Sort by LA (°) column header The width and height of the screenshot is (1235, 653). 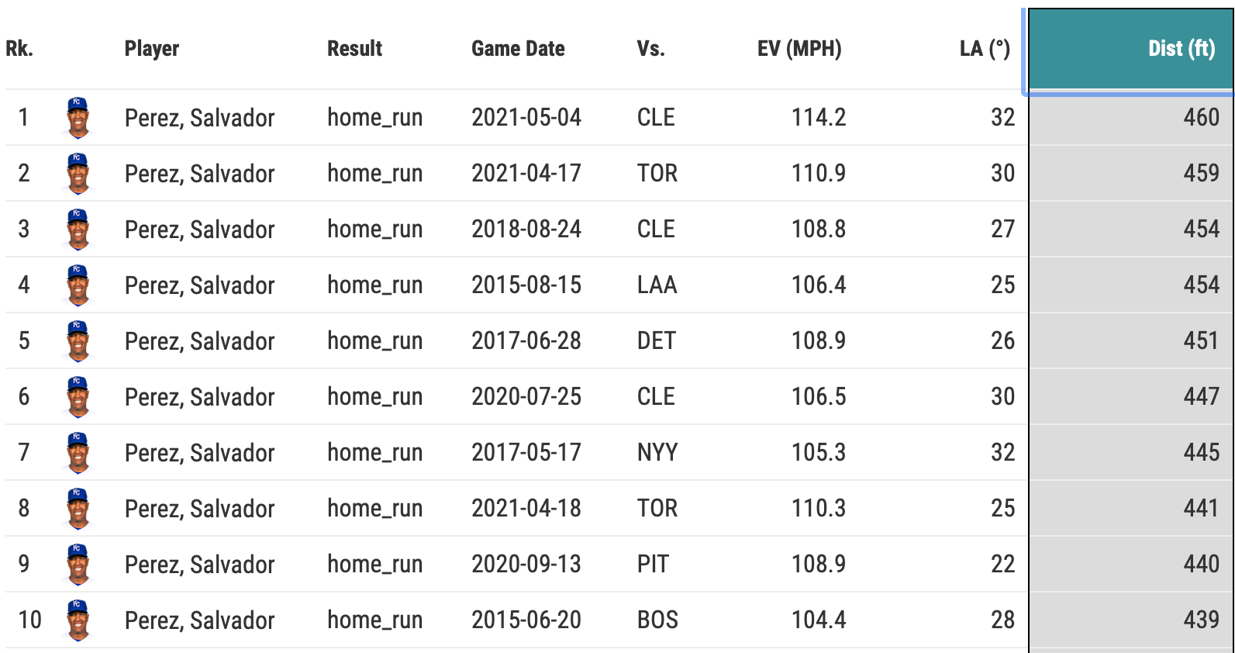984,49
